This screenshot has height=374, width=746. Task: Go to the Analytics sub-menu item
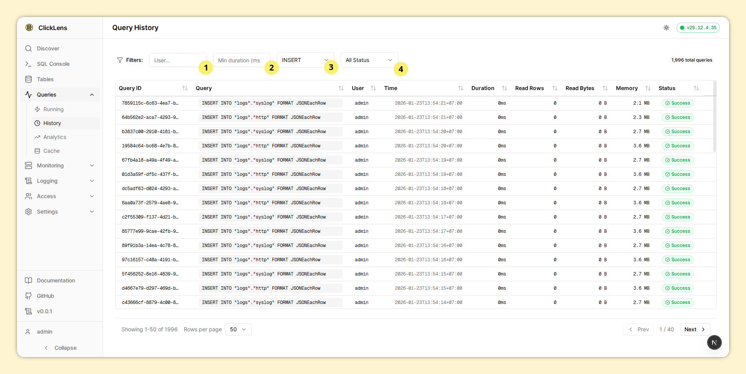click(55, 137)
